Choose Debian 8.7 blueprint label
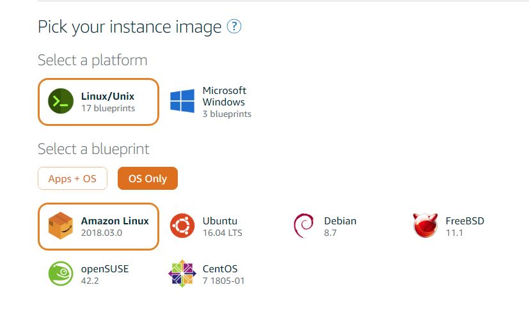 pos(340,226)
